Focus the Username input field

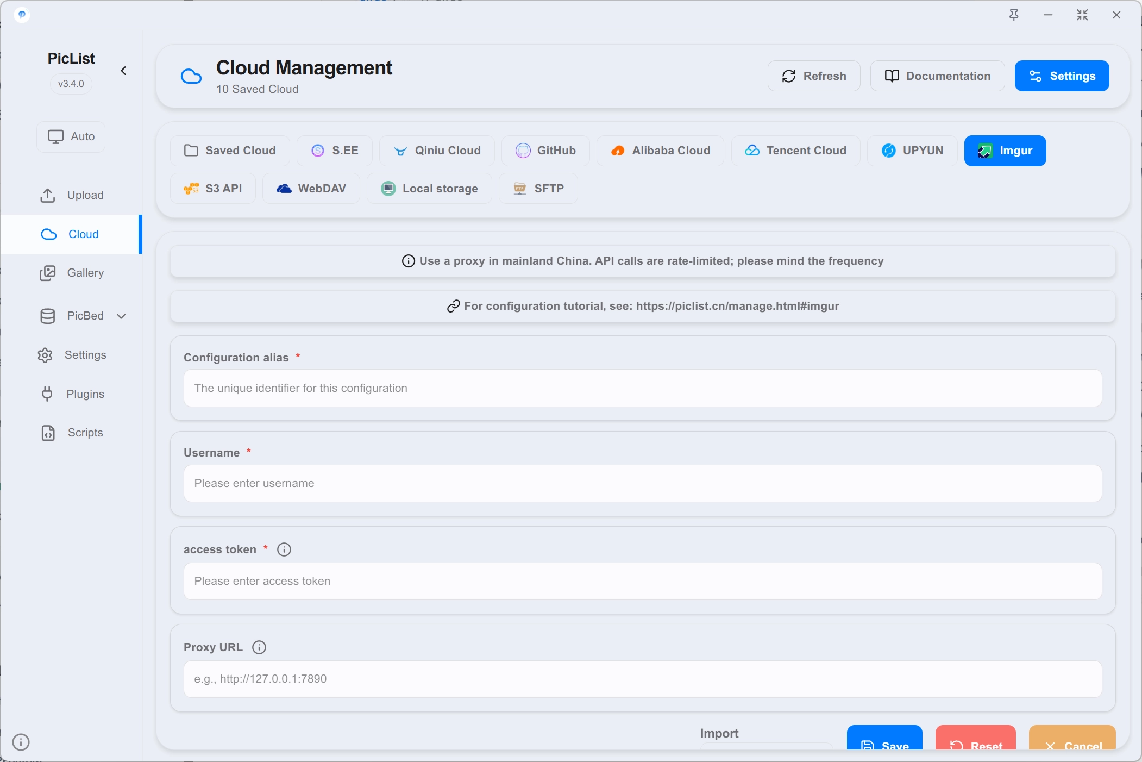click(x=643, y=483)
